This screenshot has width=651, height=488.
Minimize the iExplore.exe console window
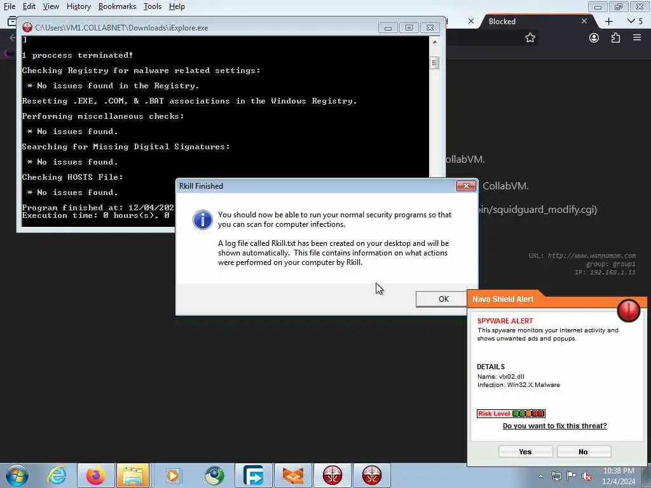(388, 28)
